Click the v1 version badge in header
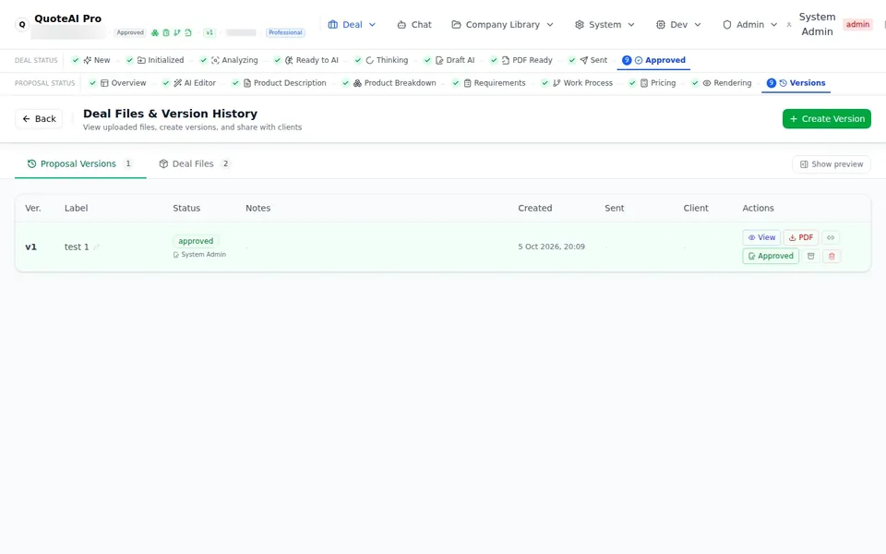The image size is (886, 554). pos(210,33)
